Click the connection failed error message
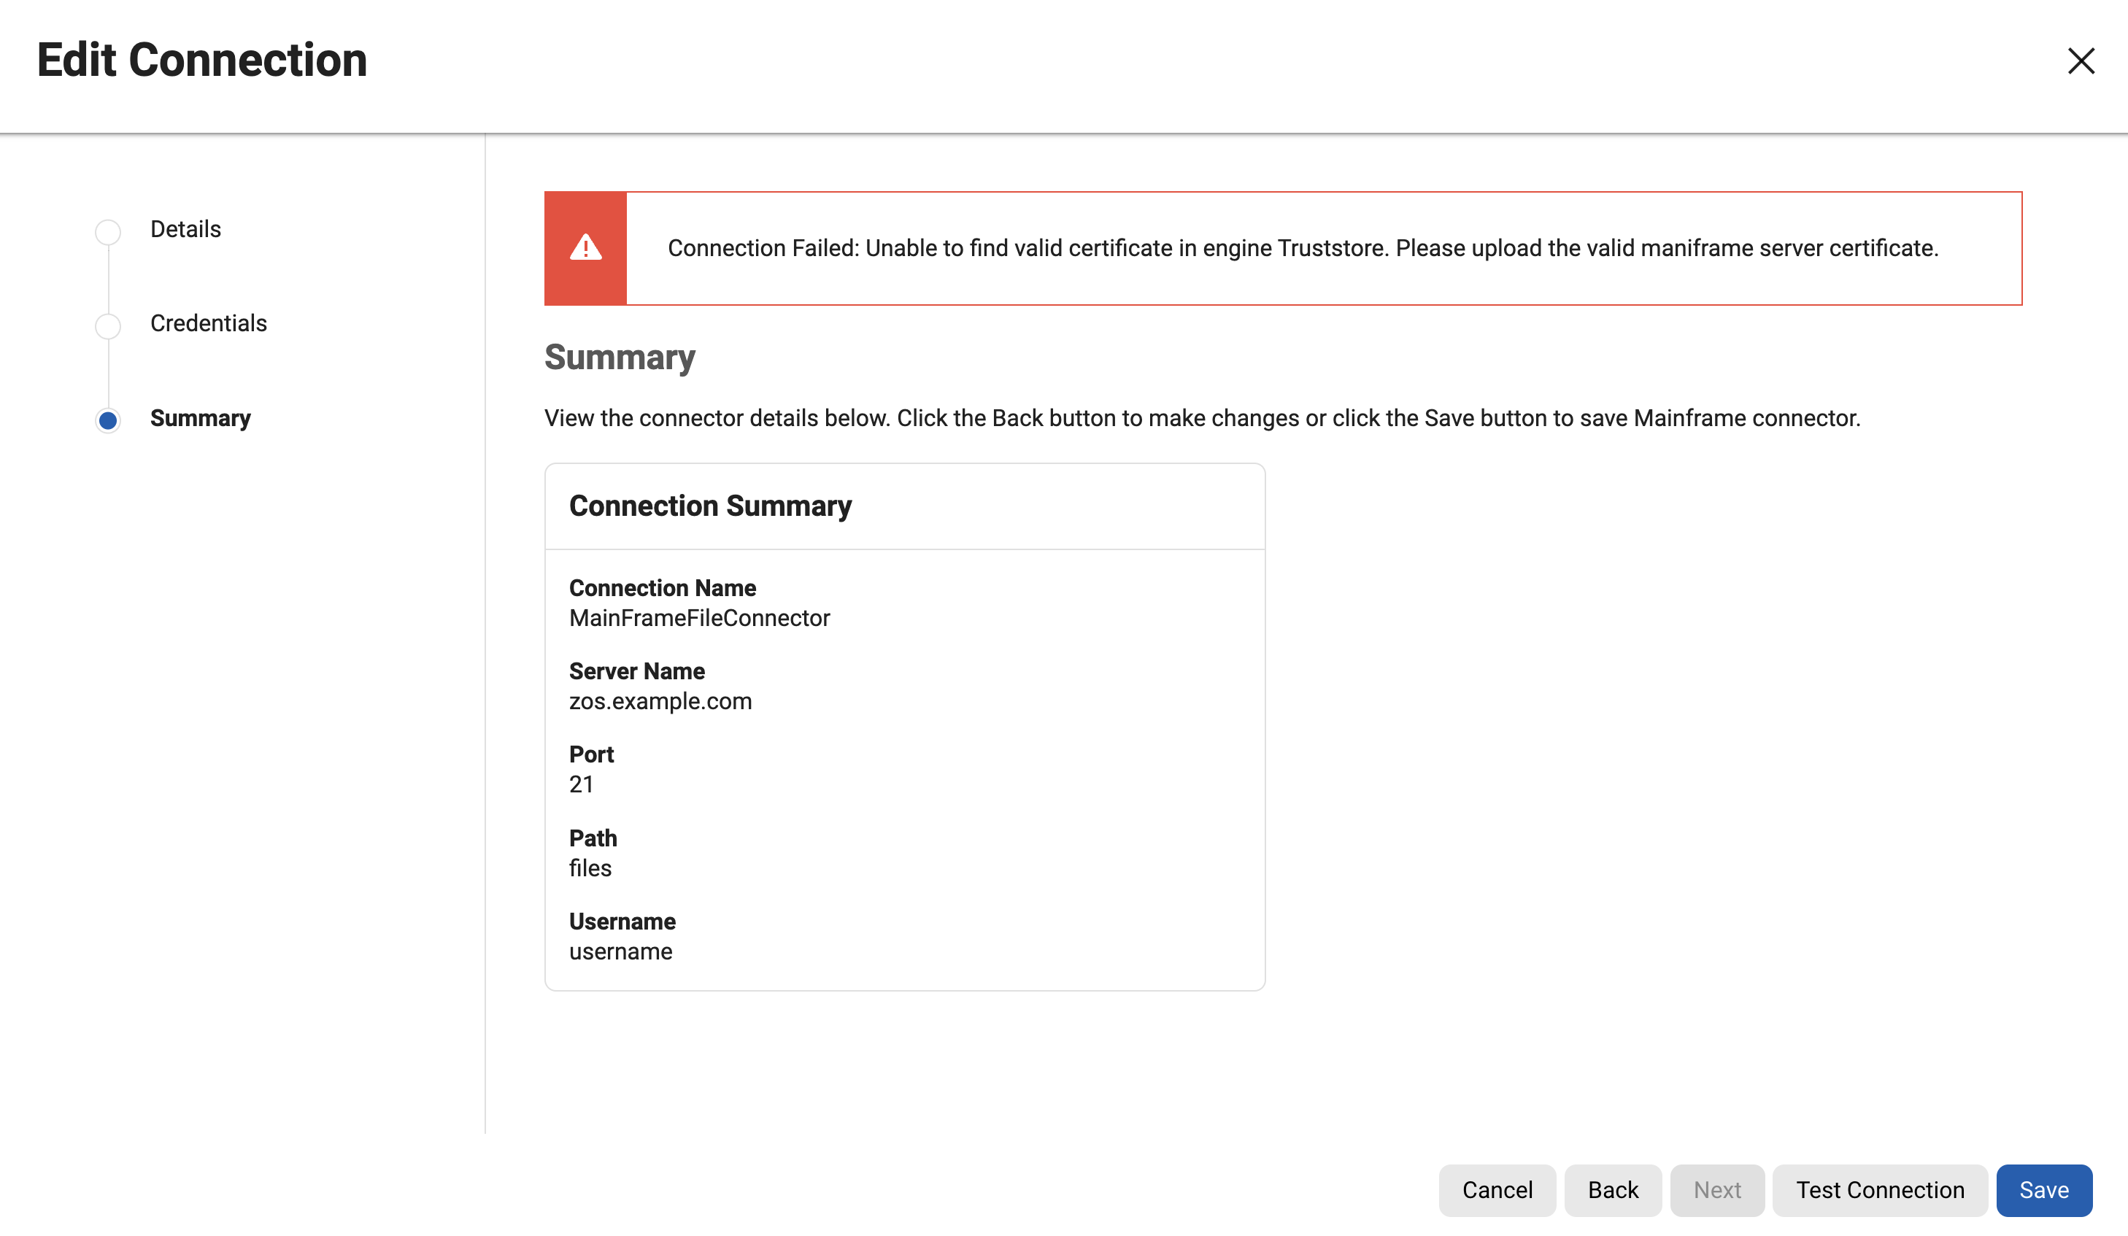Image resolution: width=2128 pixels, height=1236 pixels. [x=1302, y=248]
